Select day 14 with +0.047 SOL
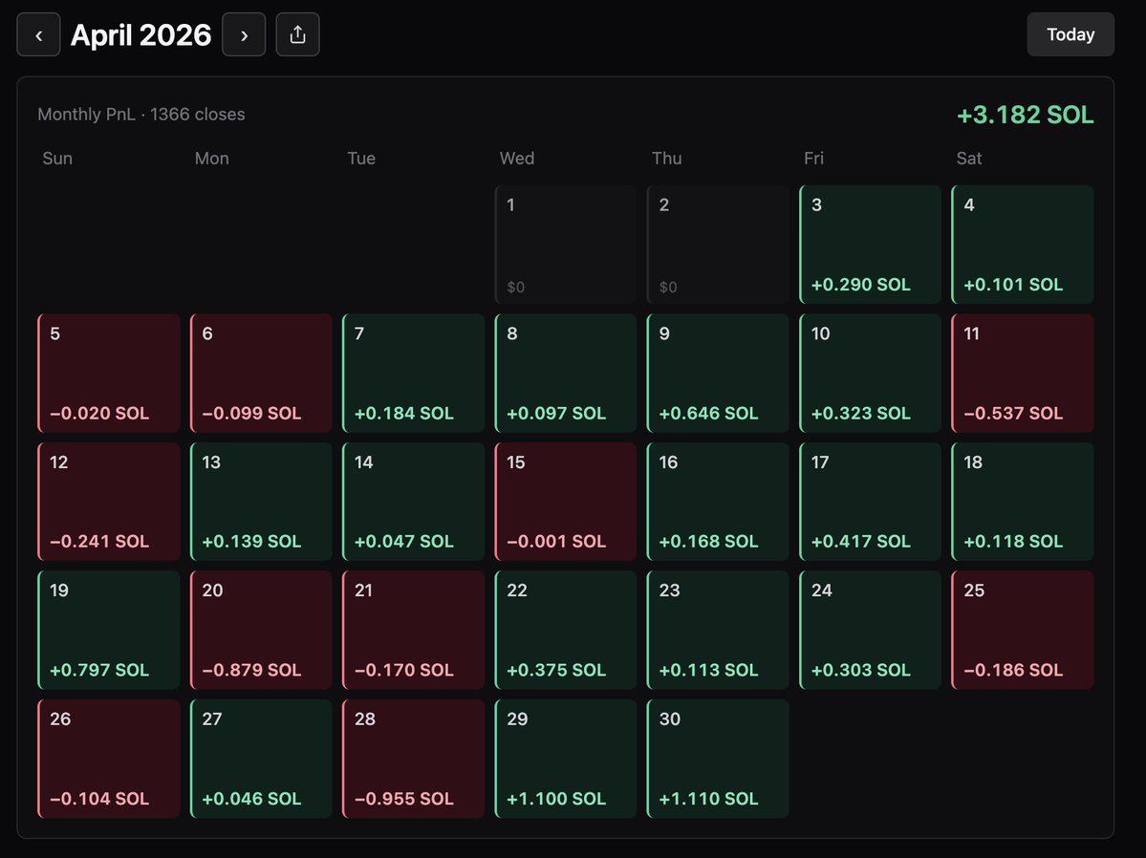This screenshot has height=858, width=1146. (x=414, y=502)
